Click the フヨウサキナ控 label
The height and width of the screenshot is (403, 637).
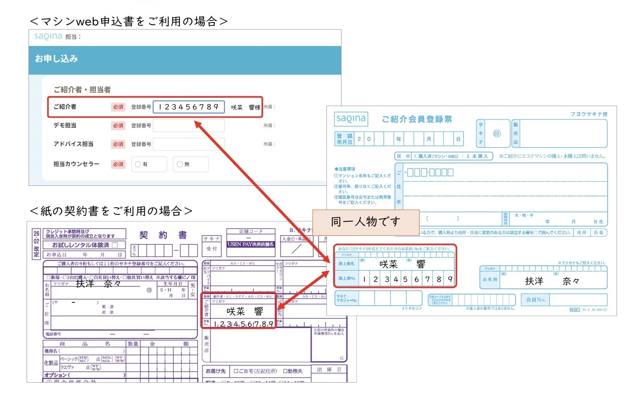coord(589,114)
